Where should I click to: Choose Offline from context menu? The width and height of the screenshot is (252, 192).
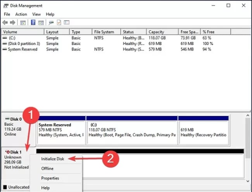point(56,168)
